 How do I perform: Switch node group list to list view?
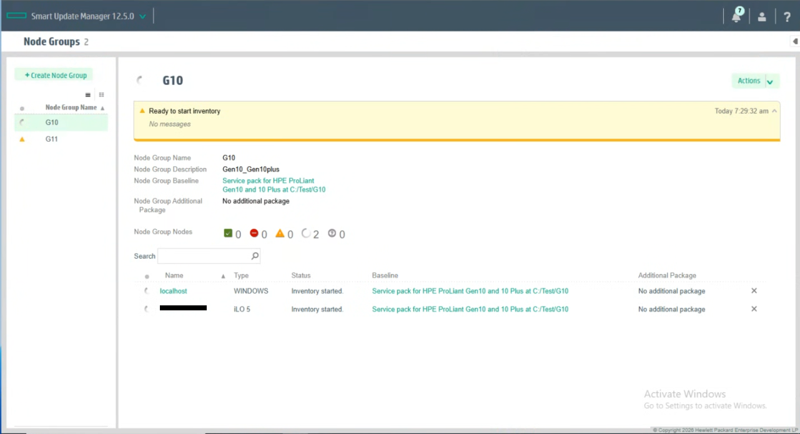pos(88,95)
